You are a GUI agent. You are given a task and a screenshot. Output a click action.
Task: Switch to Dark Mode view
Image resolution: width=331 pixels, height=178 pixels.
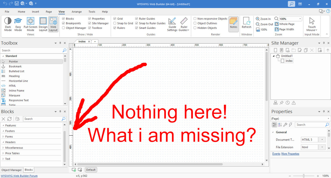click(x=8, y=24)
